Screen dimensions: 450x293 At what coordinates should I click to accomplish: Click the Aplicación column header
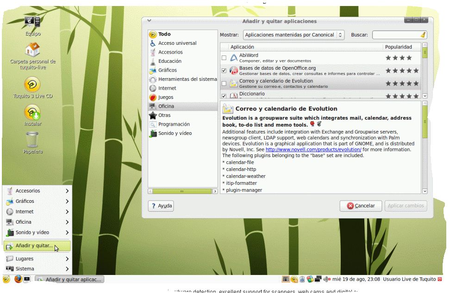[x=301, y=47]
